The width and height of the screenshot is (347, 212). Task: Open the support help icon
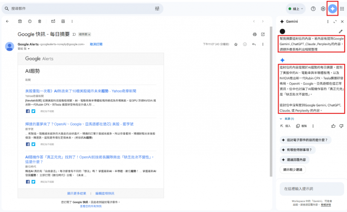click(x=313, y=8)
